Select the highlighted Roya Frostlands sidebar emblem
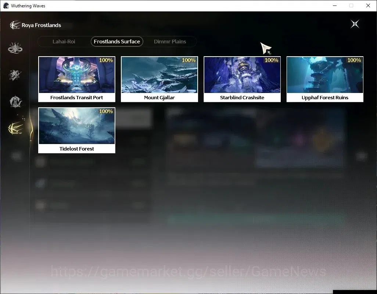The height and width of the screenshot is (294, 377). 16,128
